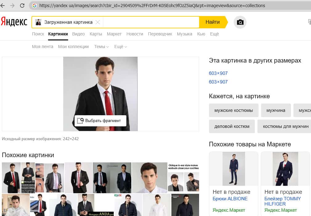Expand the Темы dropdown

click(101, 47)
